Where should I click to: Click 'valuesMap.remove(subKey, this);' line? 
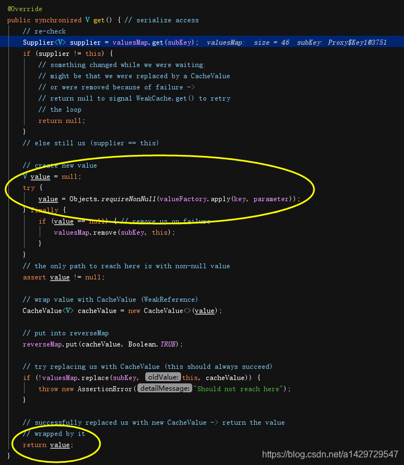click(115, 232)
